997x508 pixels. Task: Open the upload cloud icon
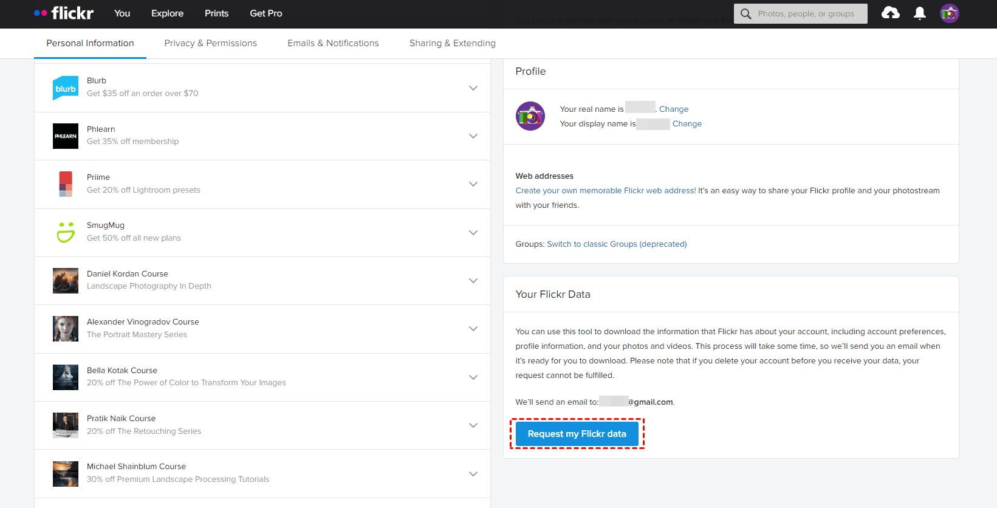pos(890,13)
